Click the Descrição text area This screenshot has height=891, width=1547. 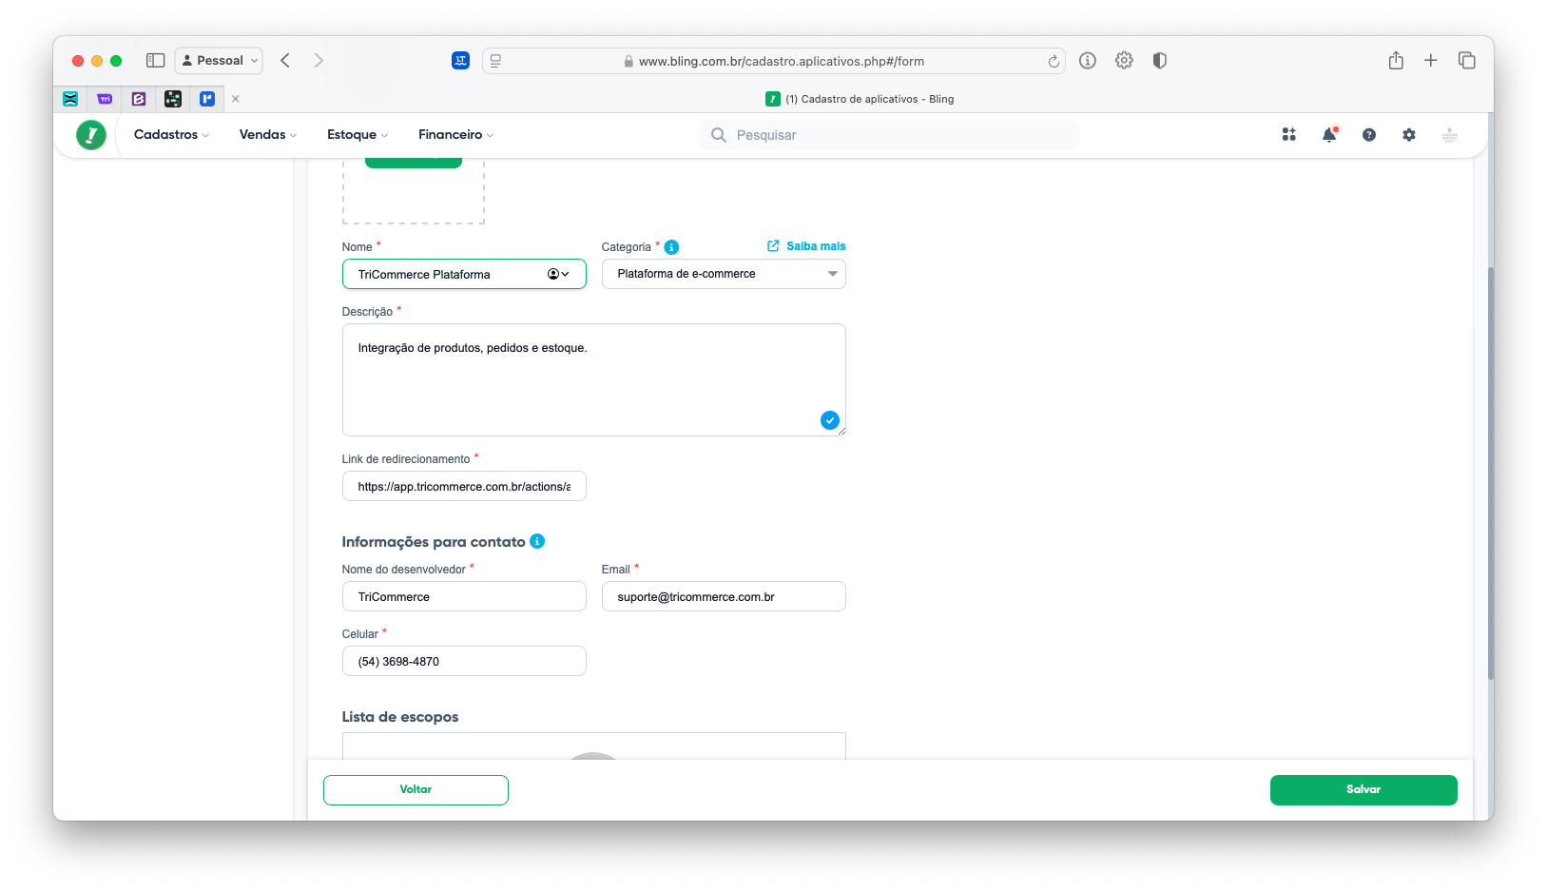[594, 379]
